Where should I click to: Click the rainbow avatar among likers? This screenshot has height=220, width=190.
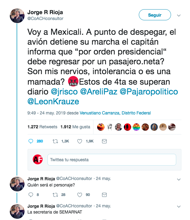coord(136,127)
